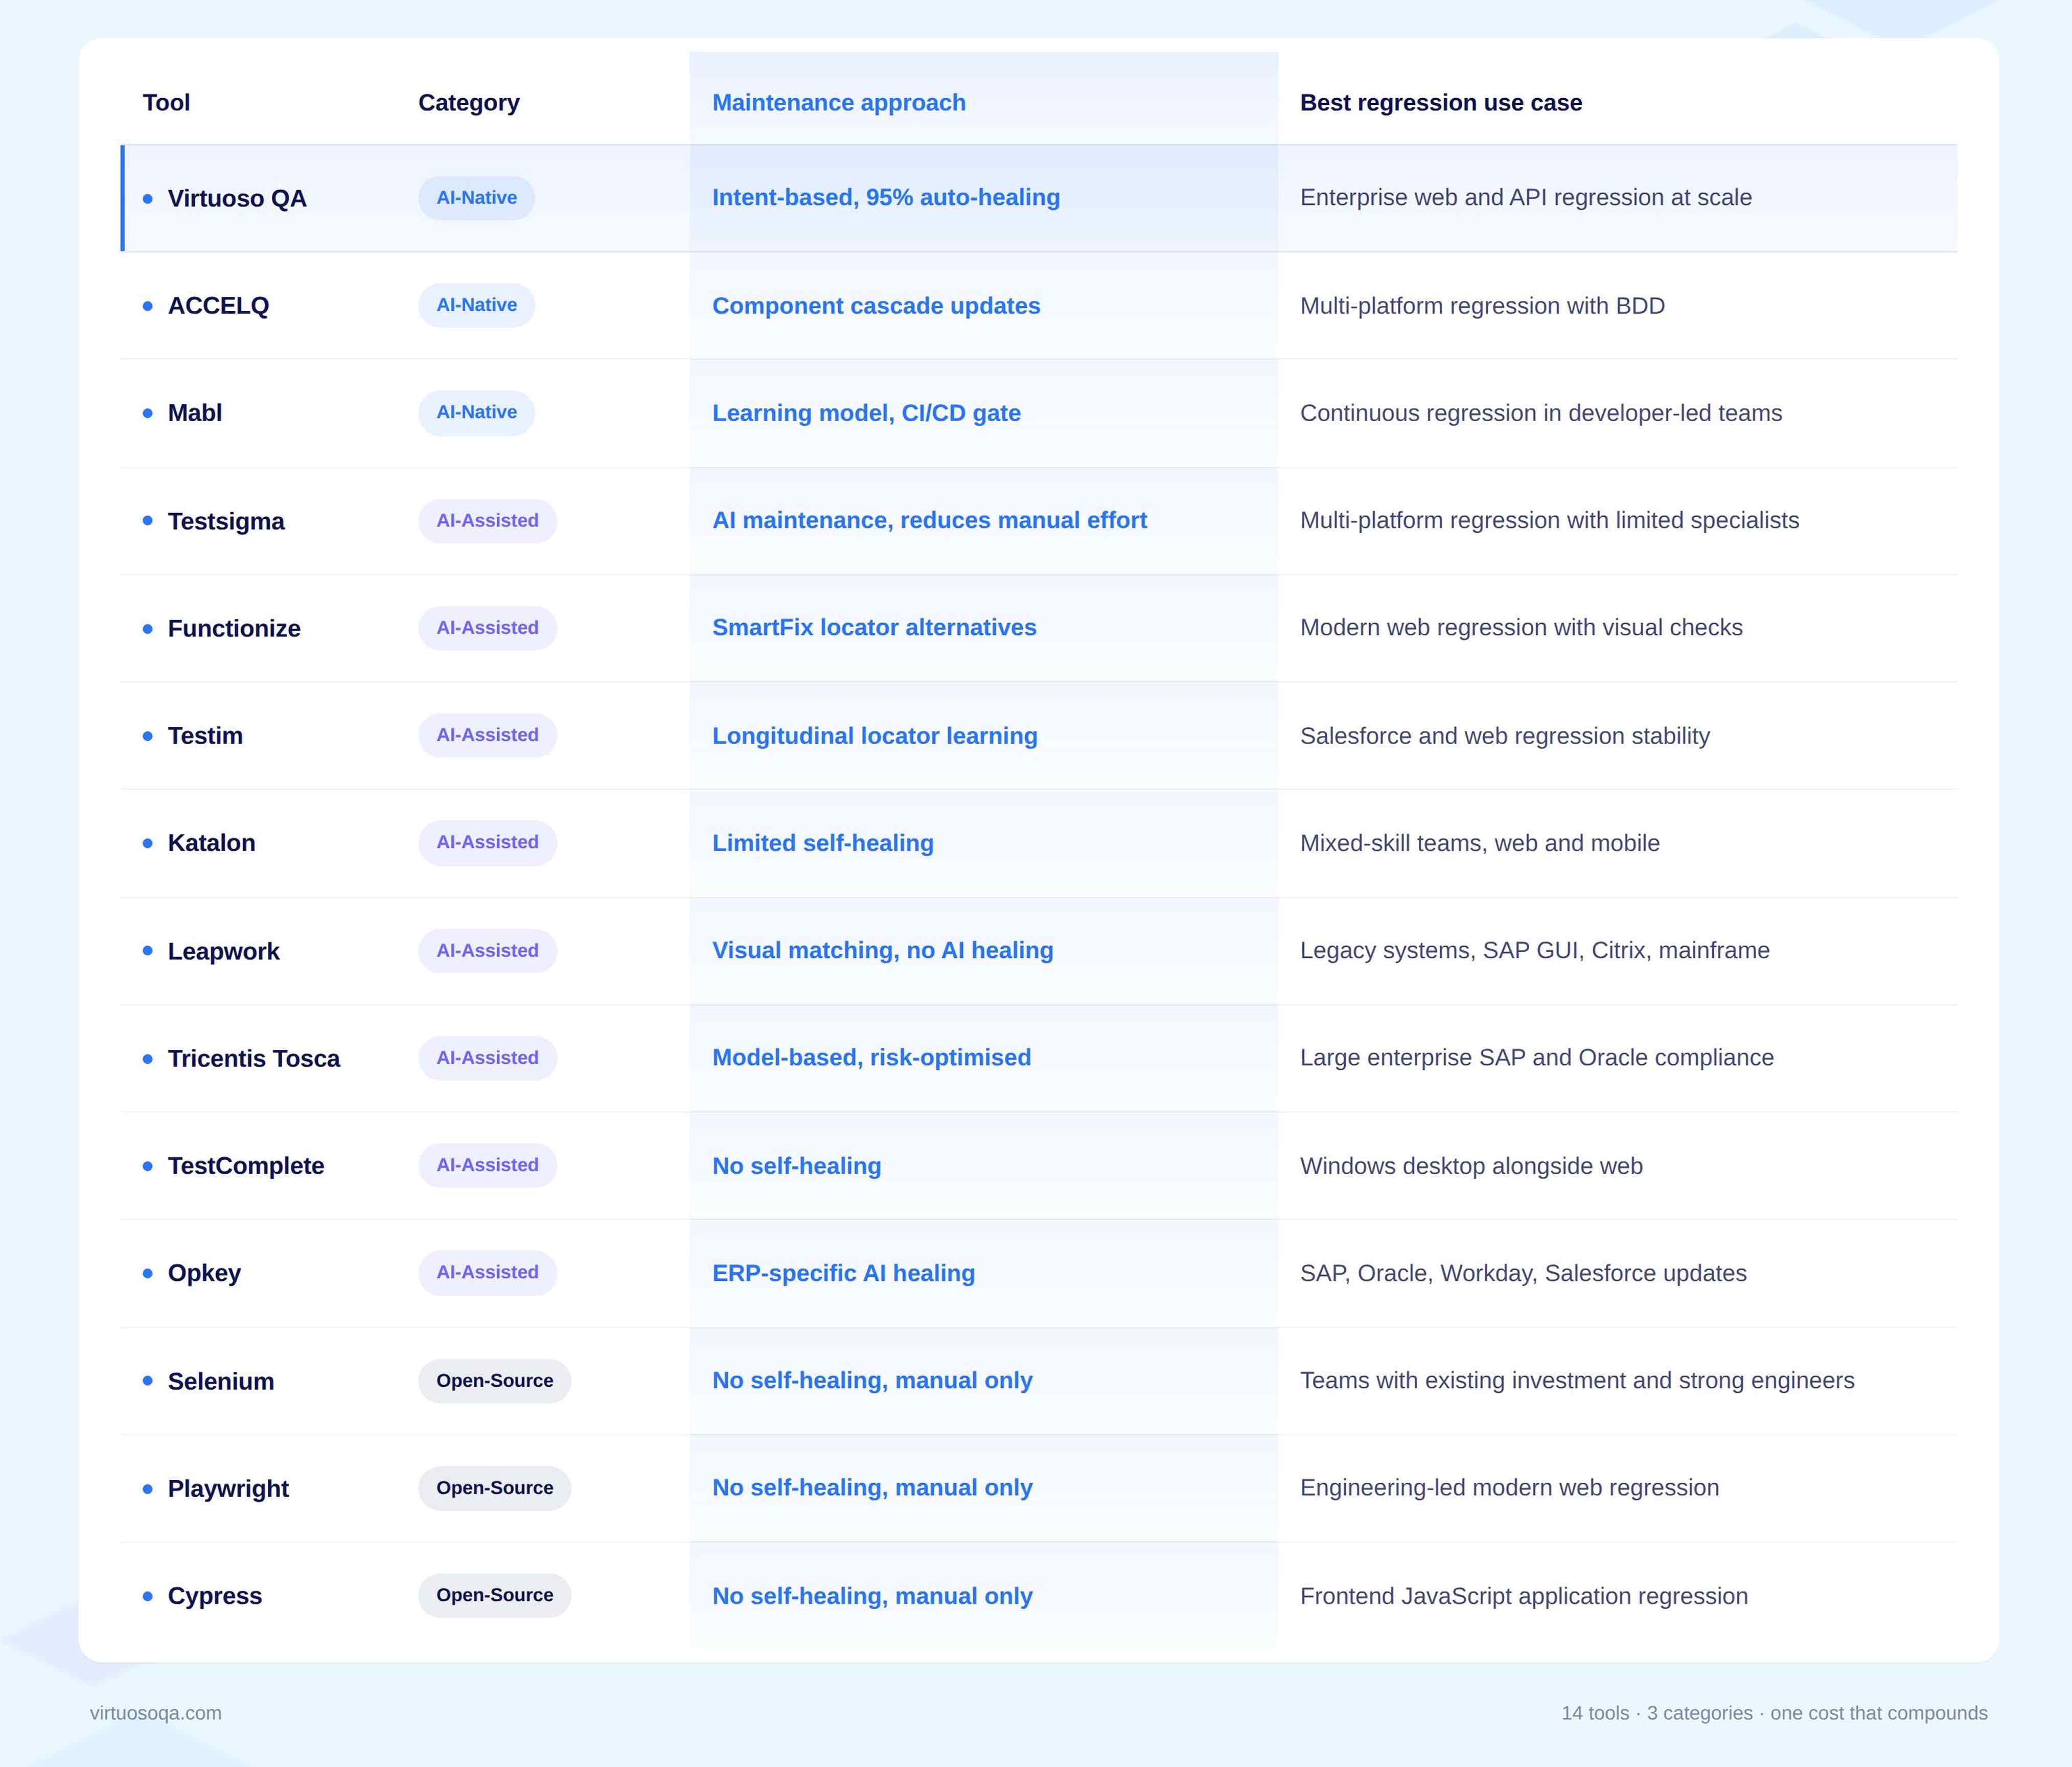Click 'Modern web regression with visual checks'
Viewport: 2072px width, 1767px height.
tap(1521, 628)
